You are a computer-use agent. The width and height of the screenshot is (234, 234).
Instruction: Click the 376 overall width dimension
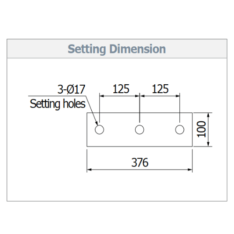[140, 162]
